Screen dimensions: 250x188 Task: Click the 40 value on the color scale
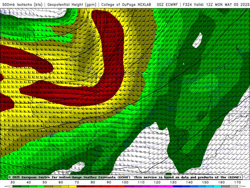(x=29, y=182)
